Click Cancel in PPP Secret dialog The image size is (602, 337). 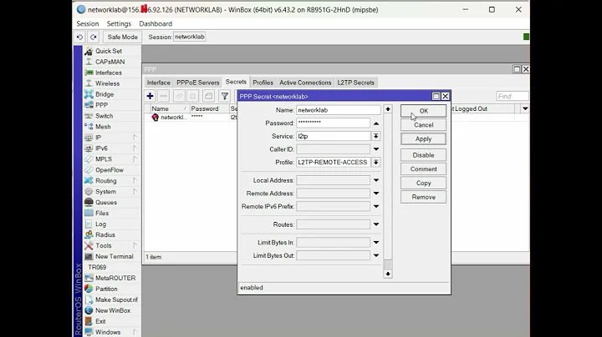(423, 125)
